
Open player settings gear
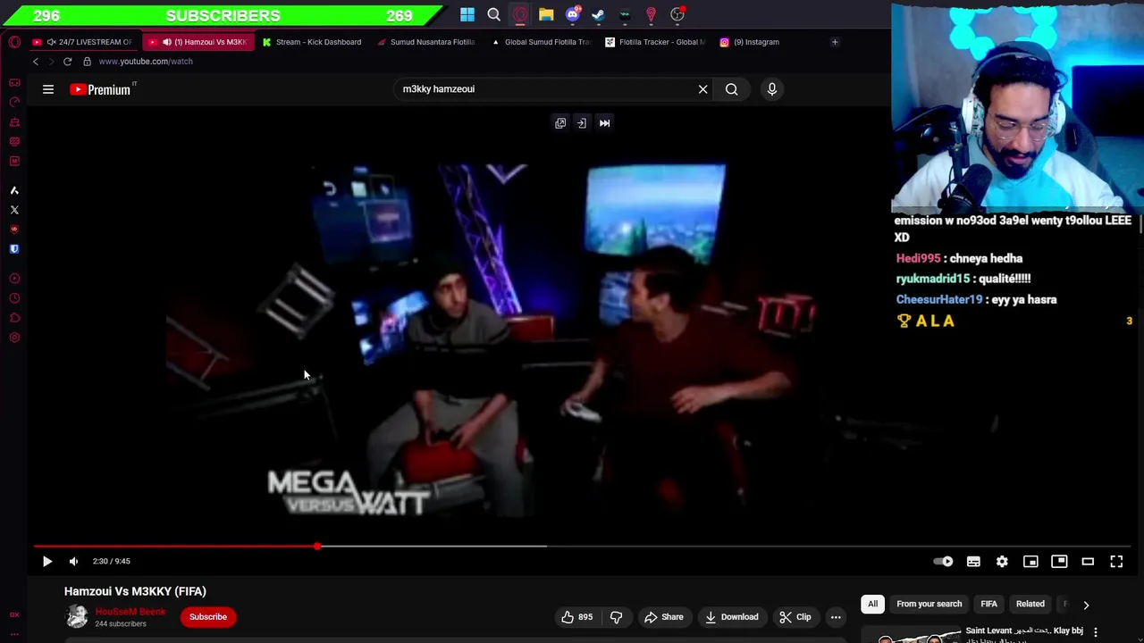coord(1002,561)
